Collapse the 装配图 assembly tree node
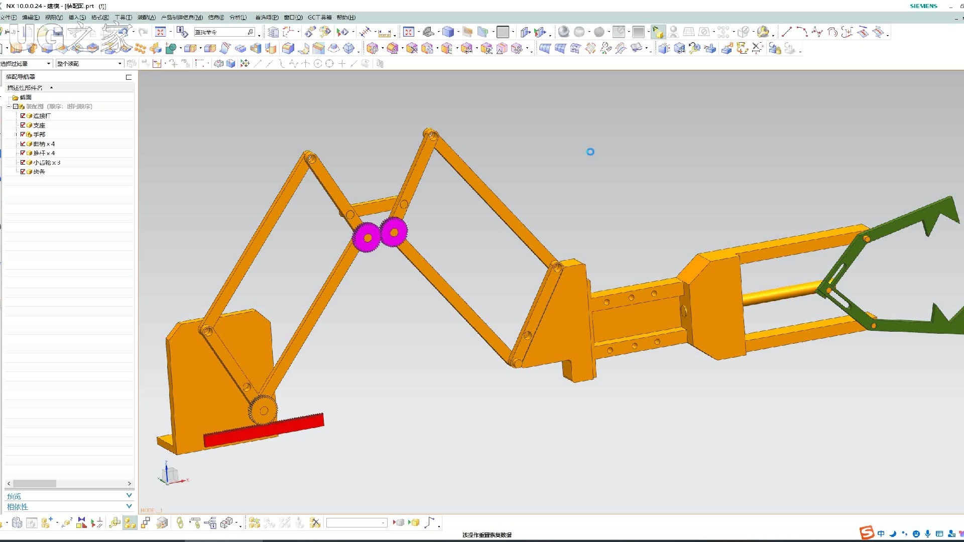Viewport: 964px width, 542px height. point(9,106)
